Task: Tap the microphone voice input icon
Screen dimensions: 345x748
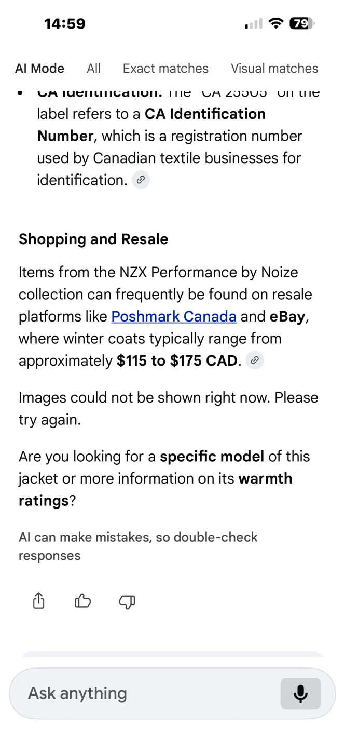Action: (x=300, y=693)
